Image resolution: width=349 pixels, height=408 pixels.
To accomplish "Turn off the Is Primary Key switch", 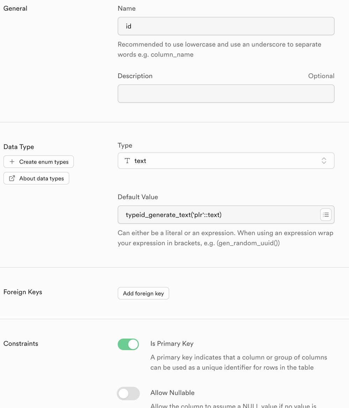I will coord(128,344).
